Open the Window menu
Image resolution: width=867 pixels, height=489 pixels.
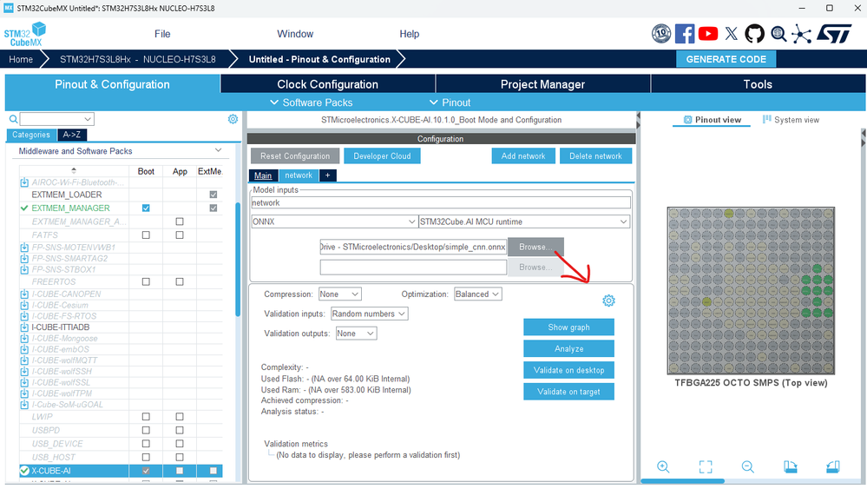(295, 34)
